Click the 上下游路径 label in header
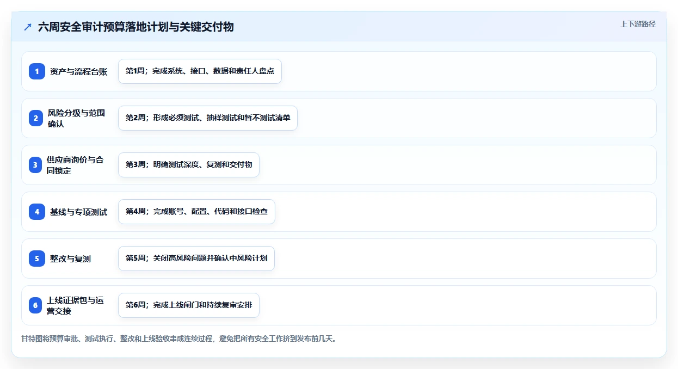The width and height of the screenshot is (678, 369). click(638, 24)
